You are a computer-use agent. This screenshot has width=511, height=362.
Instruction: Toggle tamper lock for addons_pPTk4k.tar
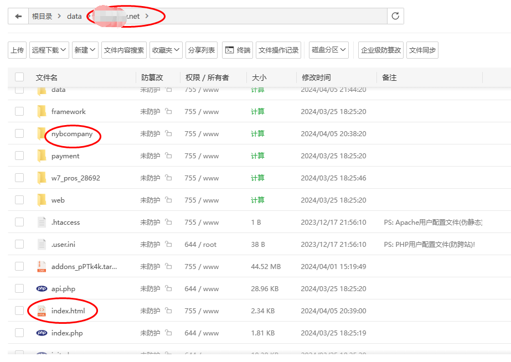point(168,267)
